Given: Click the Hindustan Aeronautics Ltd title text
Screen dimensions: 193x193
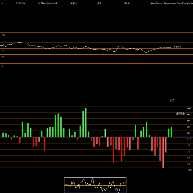Looking at the screenshot, I should pyautogui.click(x=166, y=3).
